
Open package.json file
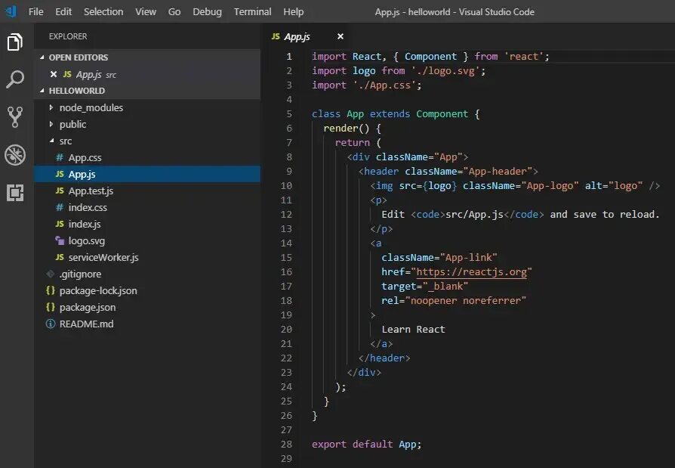pyautogui.click(x=146, y=307)
